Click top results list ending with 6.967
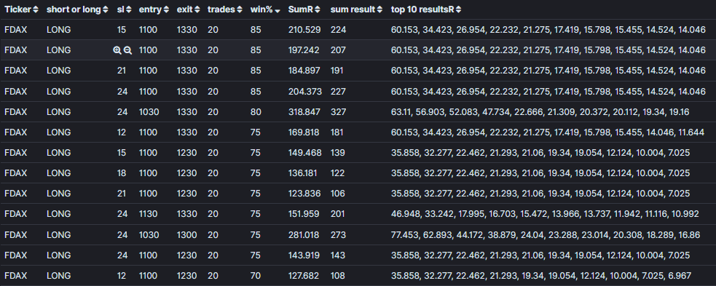The height and width of the screenshot is (286, 716). [541, 276]
